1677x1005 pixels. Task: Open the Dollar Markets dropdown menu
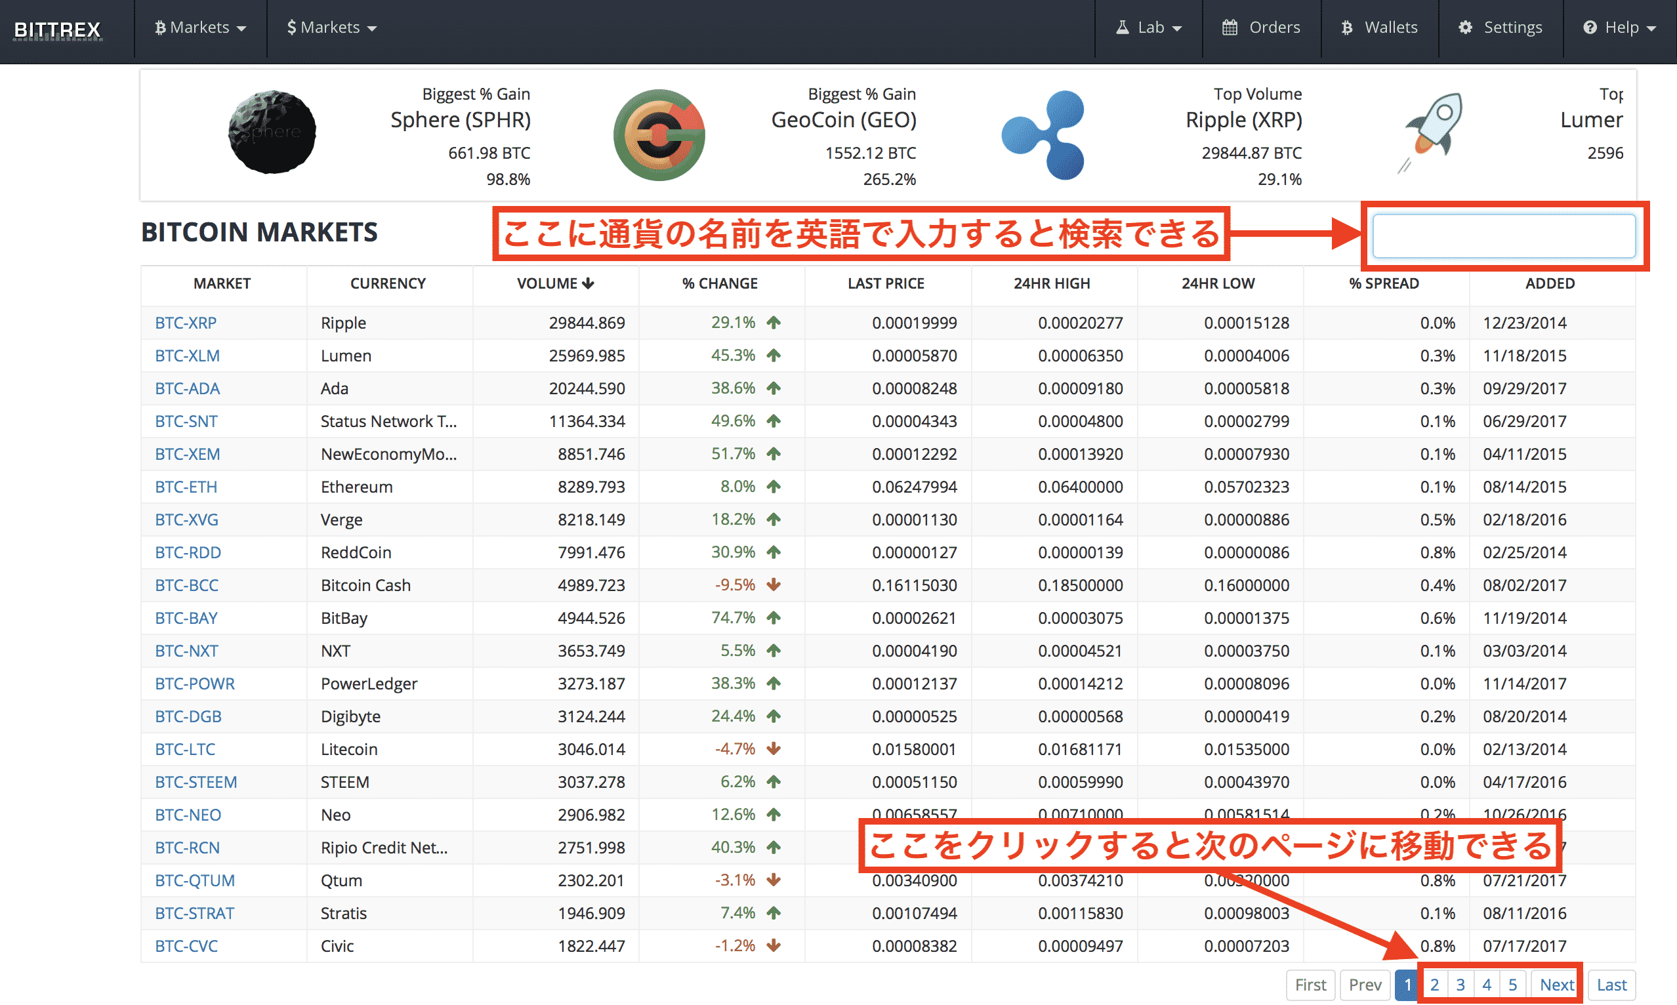tap(332, 28)
